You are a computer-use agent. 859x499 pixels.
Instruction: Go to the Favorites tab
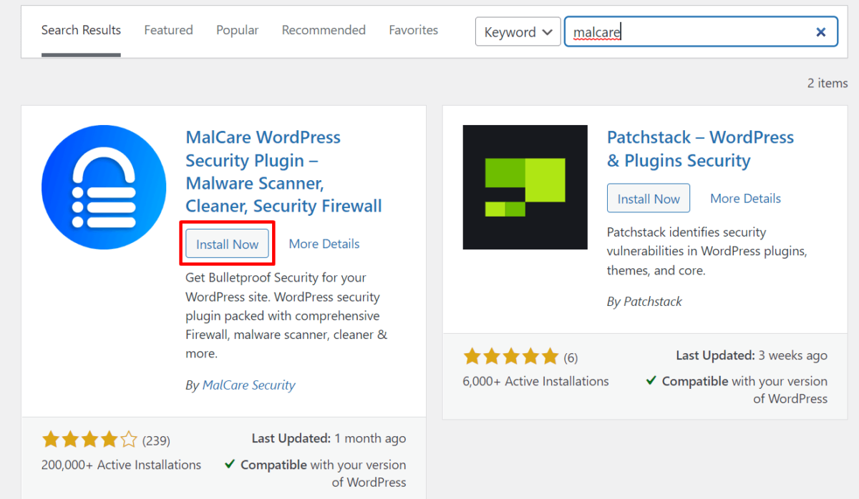point(413,30)
